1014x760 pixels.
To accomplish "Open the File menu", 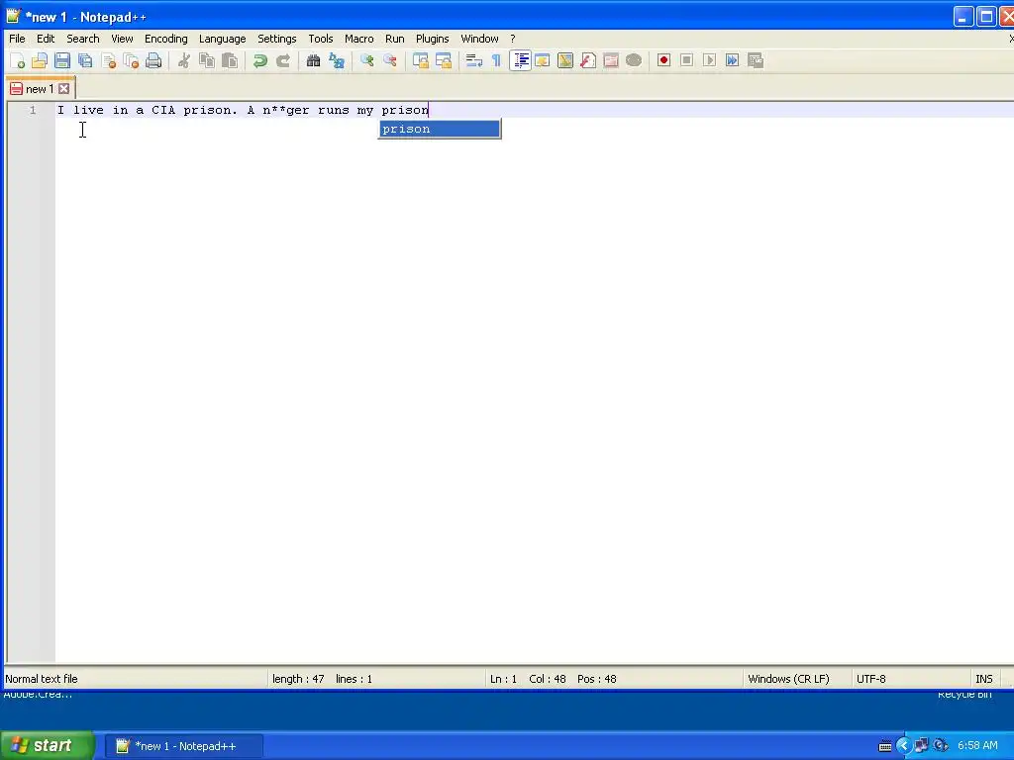I will [x=17, y=39].
